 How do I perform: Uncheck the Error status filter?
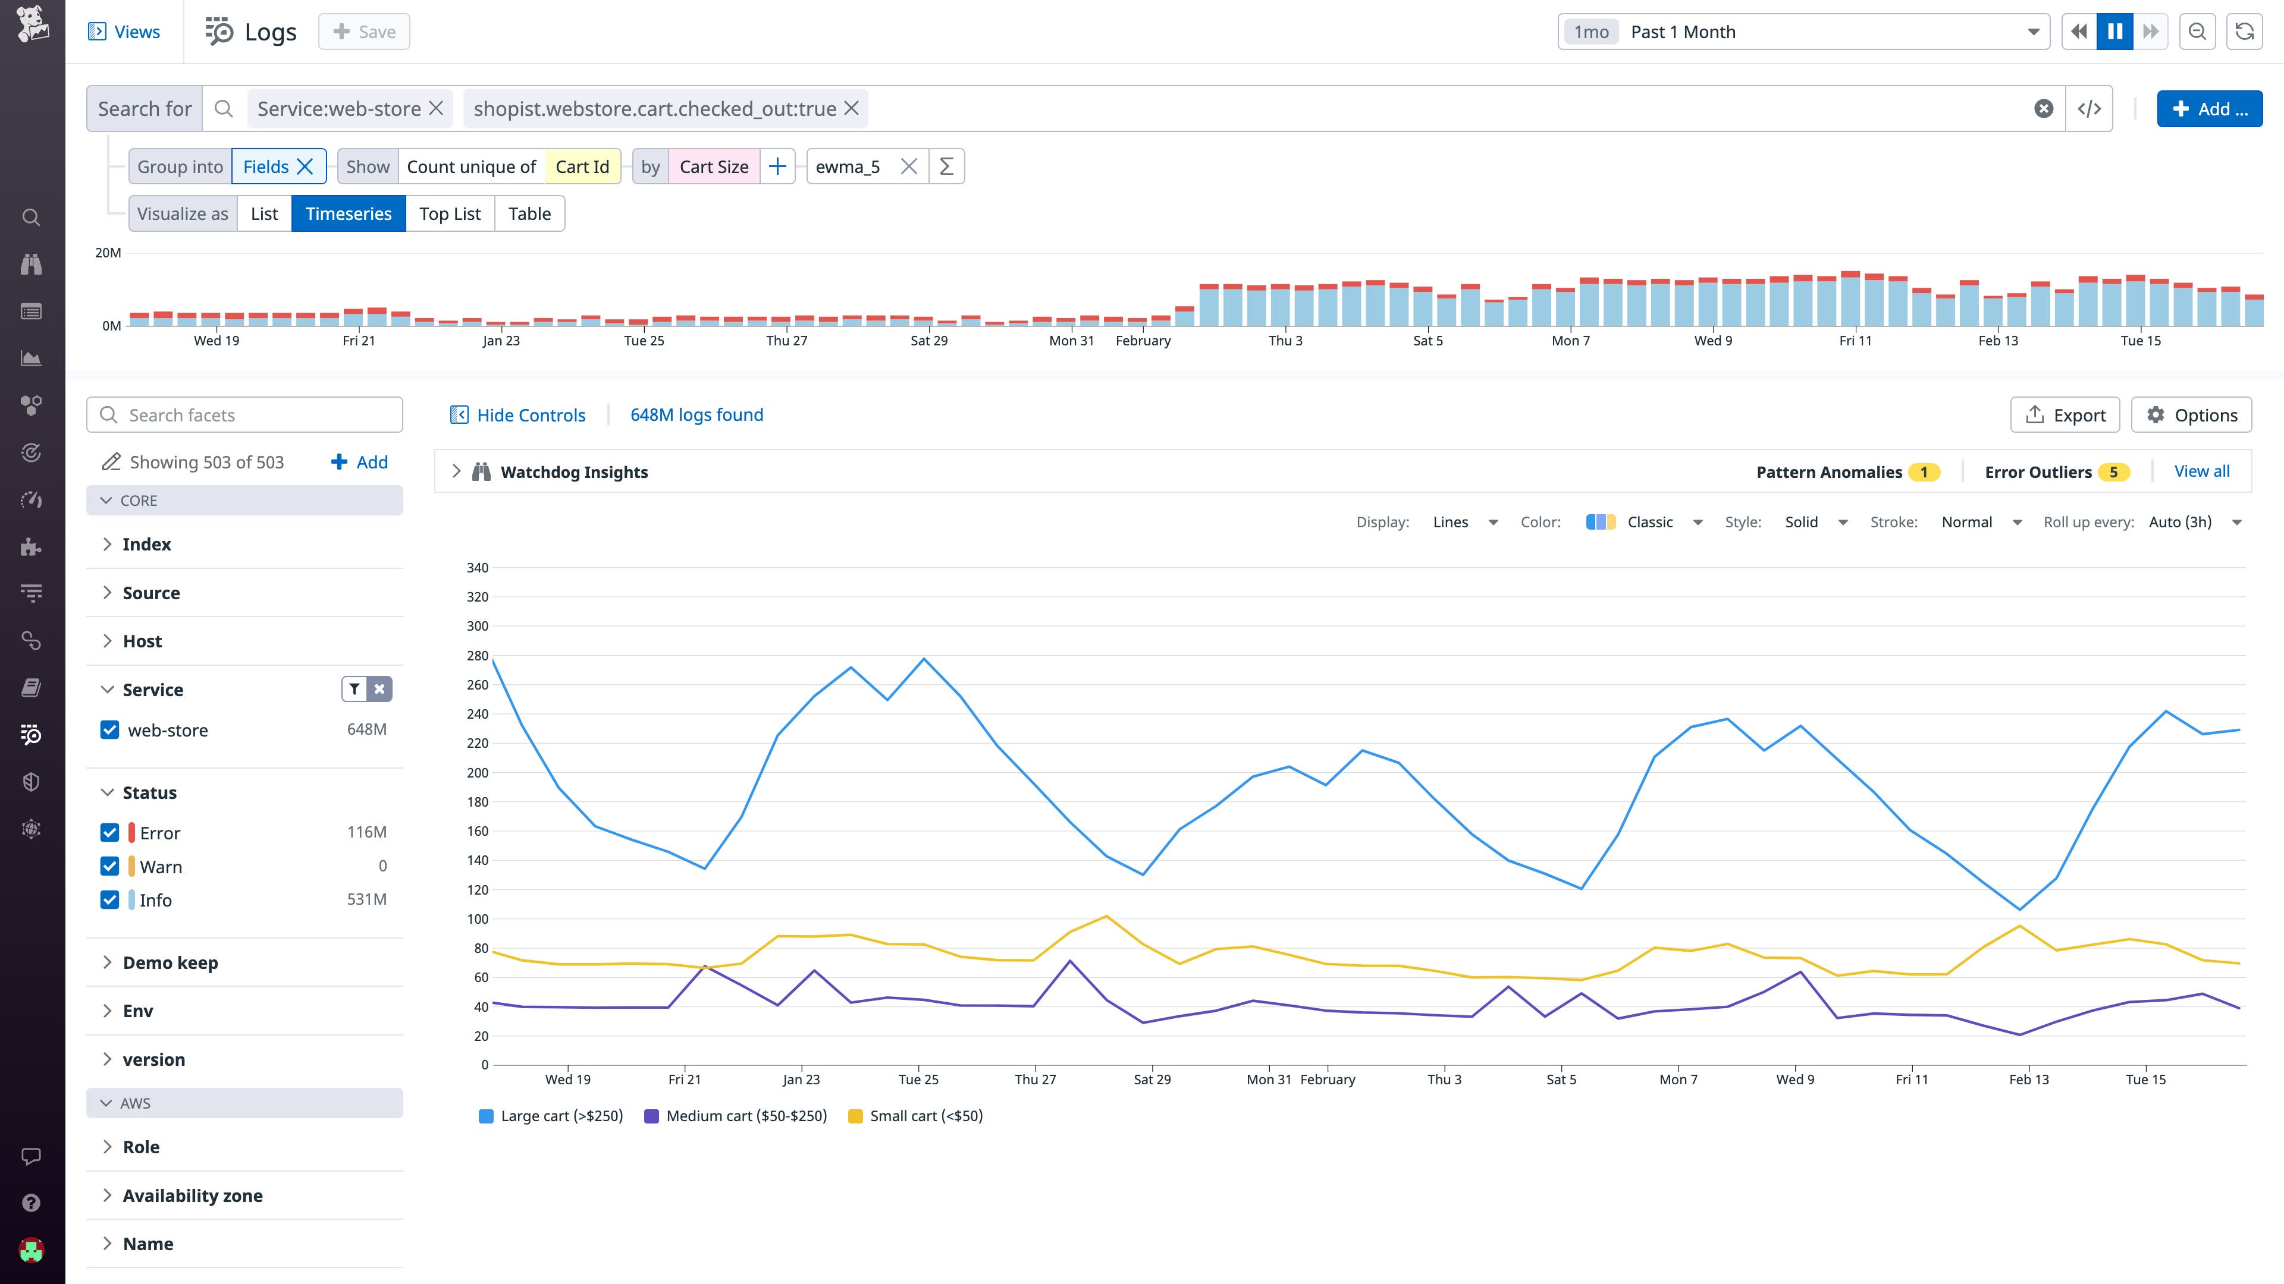point(109,832)
